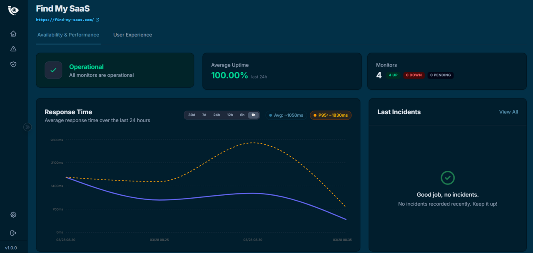Click 'All monitors are operational' text

point(102,75)
